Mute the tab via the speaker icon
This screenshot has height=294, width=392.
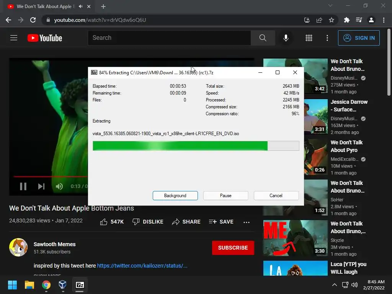tap(80, 7)
